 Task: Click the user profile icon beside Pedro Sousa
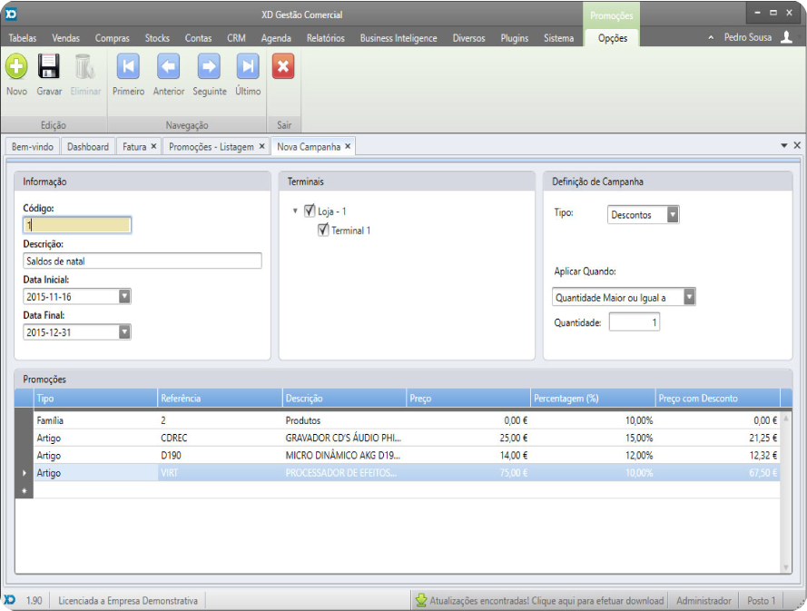coord(786,37)
